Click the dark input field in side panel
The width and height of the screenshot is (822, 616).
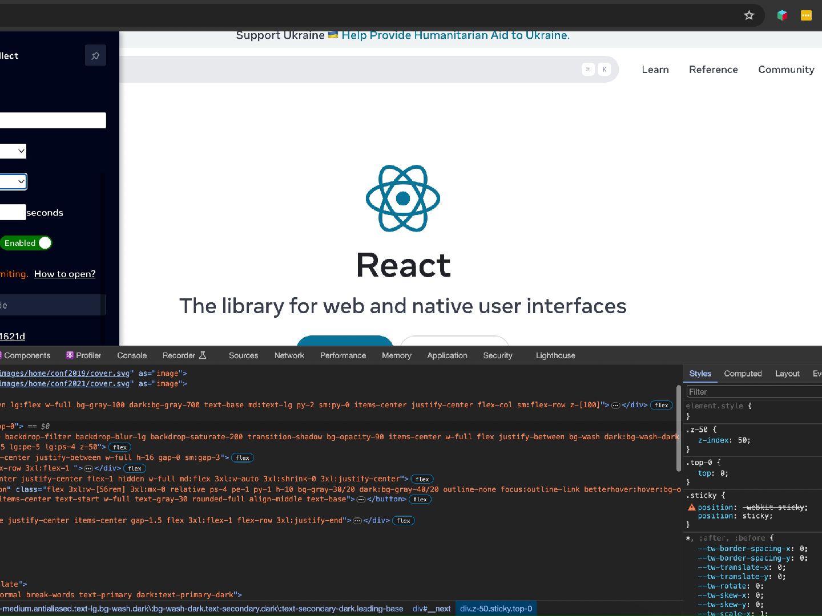pyautogui.click(x=53, y=305)
